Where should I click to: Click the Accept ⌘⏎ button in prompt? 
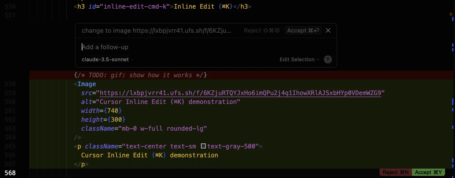click(x=303, y=31)
